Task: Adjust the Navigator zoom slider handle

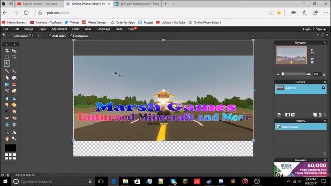Action: [x=283, y=74]
